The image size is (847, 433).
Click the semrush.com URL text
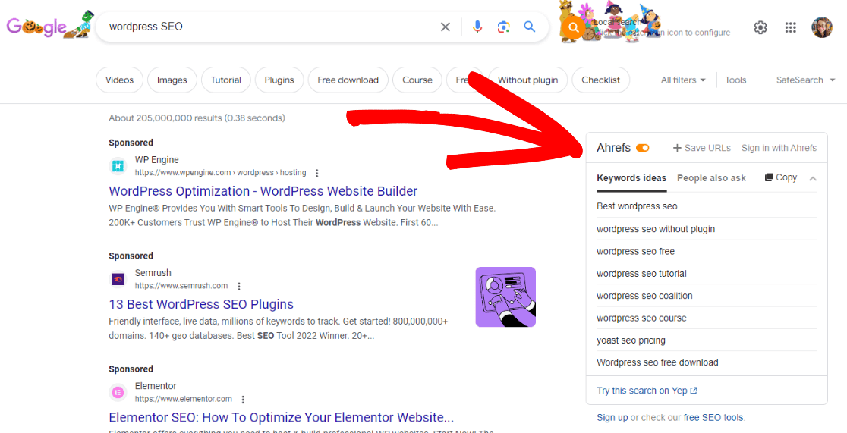[181, 286]
